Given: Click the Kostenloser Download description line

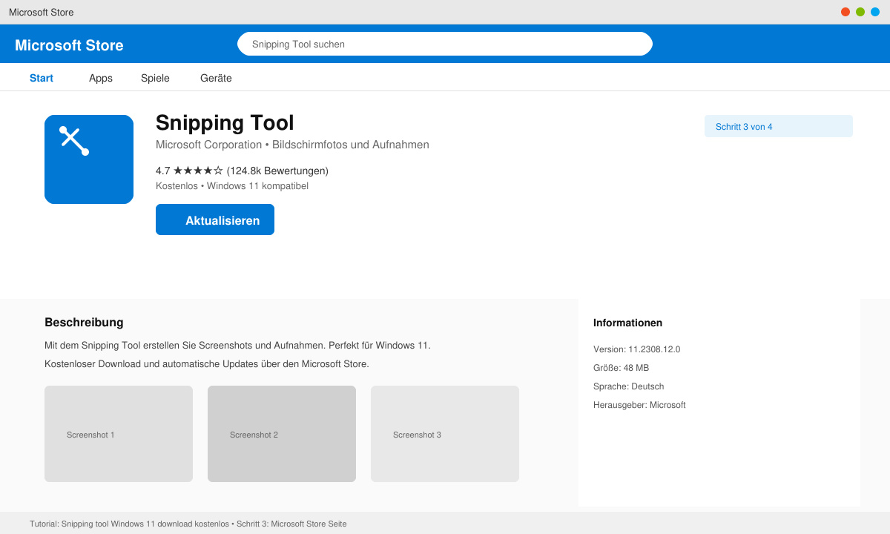Looking at the screenshot, I should [x=207, y=364].
